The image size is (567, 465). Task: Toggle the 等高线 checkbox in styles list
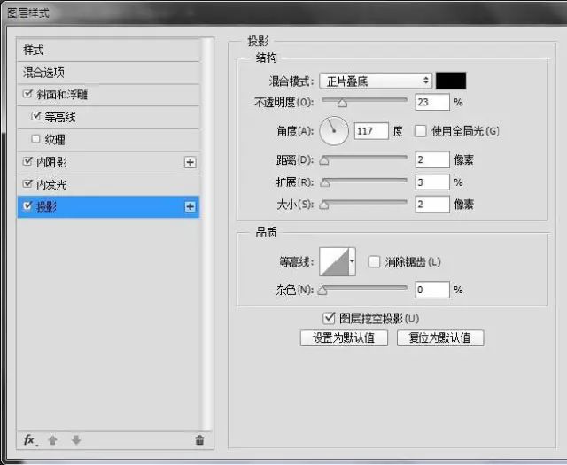[x=36, y=116]
